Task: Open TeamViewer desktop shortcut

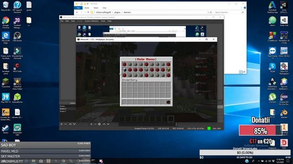Action: [x=272, y=53]
